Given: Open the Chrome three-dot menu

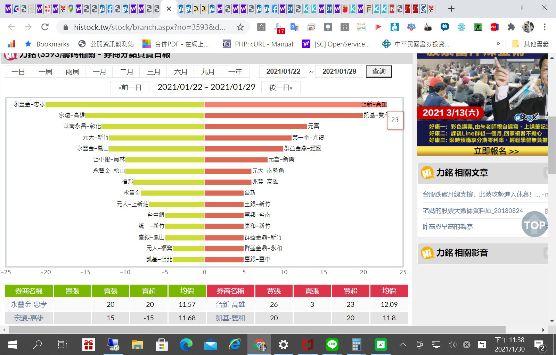Looking at the screenshot, I should pos(545,27).
